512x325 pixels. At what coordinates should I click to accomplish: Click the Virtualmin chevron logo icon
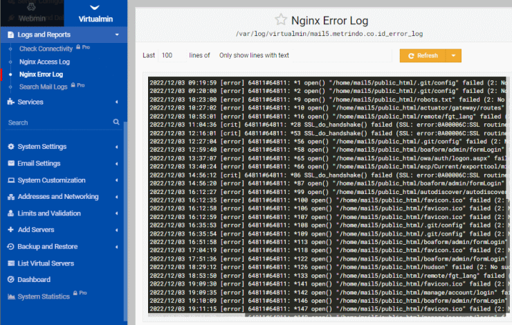pyautogui.click(x=95, y=8)
